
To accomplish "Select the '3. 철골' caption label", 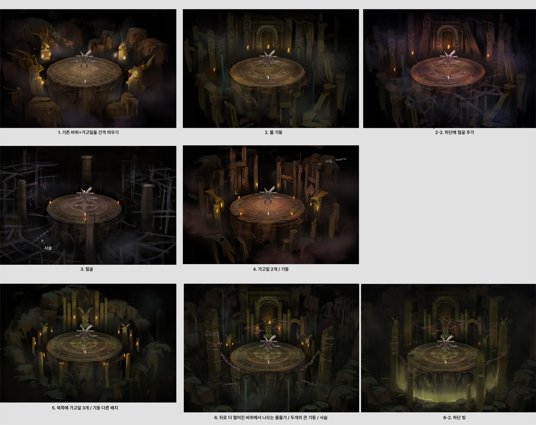I will pos(86,269).
